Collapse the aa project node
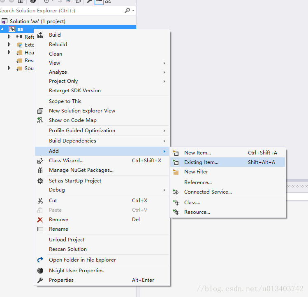Screen dimensions: 308x297 coord(2,29)
